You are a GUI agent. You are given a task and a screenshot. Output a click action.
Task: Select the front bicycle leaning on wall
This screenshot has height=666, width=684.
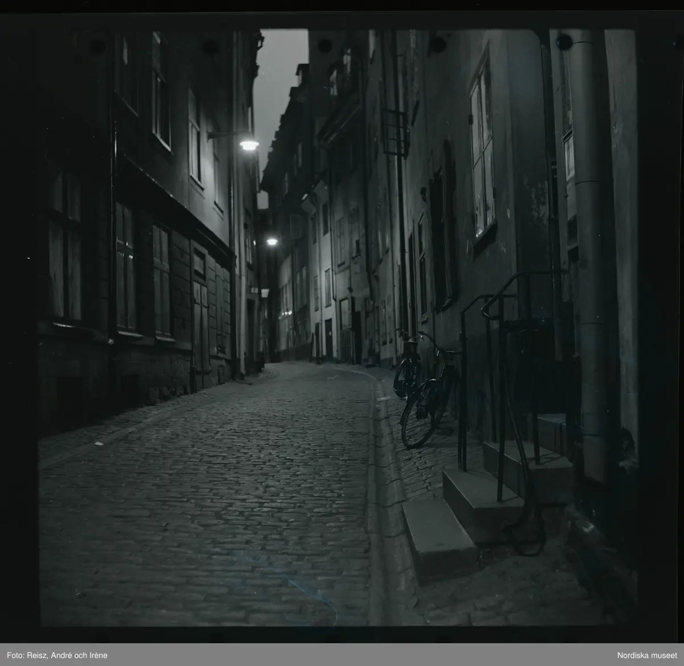tap(429, 398)
